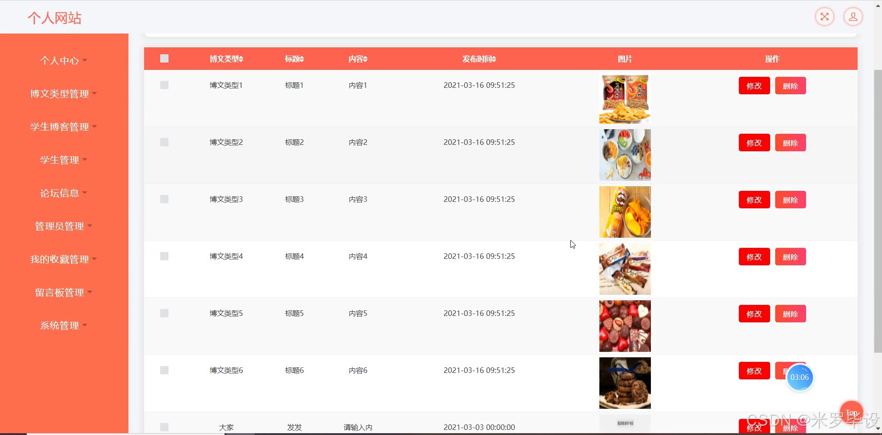Image resolution: width=882 pixels, height=435 pixels.
Task: Check the row for 博文类型5
Action: pos(164,313)
